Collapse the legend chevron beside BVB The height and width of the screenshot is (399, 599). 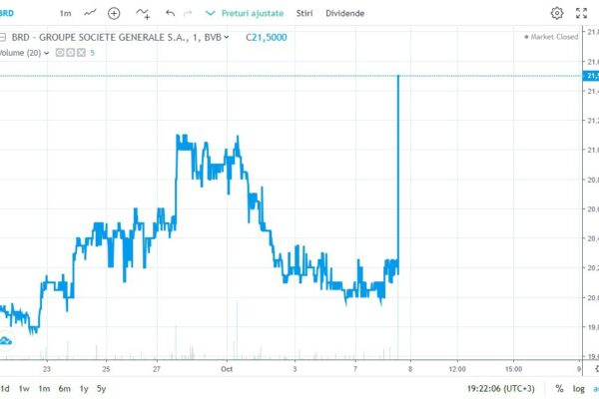coord(228,37)
